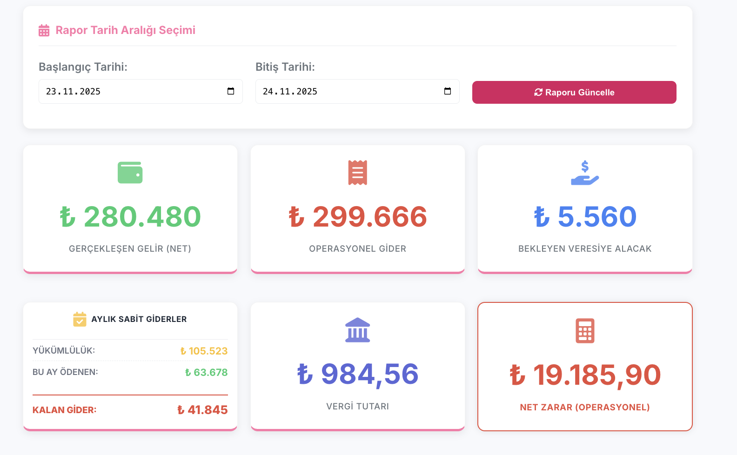The image size is (737, 455).
Task: Click the green wallet icon
Action: point(130,173)
